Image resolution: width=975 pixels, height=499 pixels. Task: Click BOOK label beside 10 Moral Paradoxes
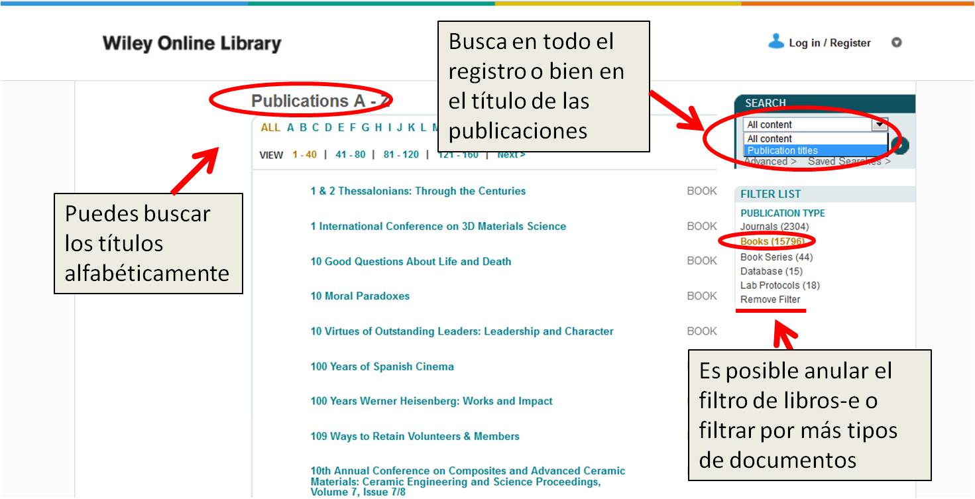[702, 296]
